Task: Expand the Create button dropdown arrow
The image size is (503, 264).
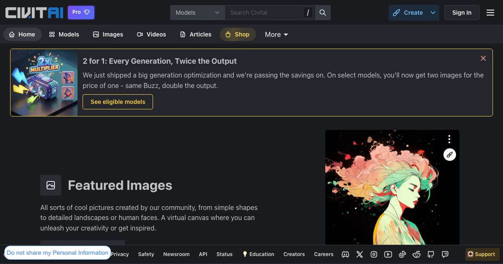Action: tap(433, 13)
